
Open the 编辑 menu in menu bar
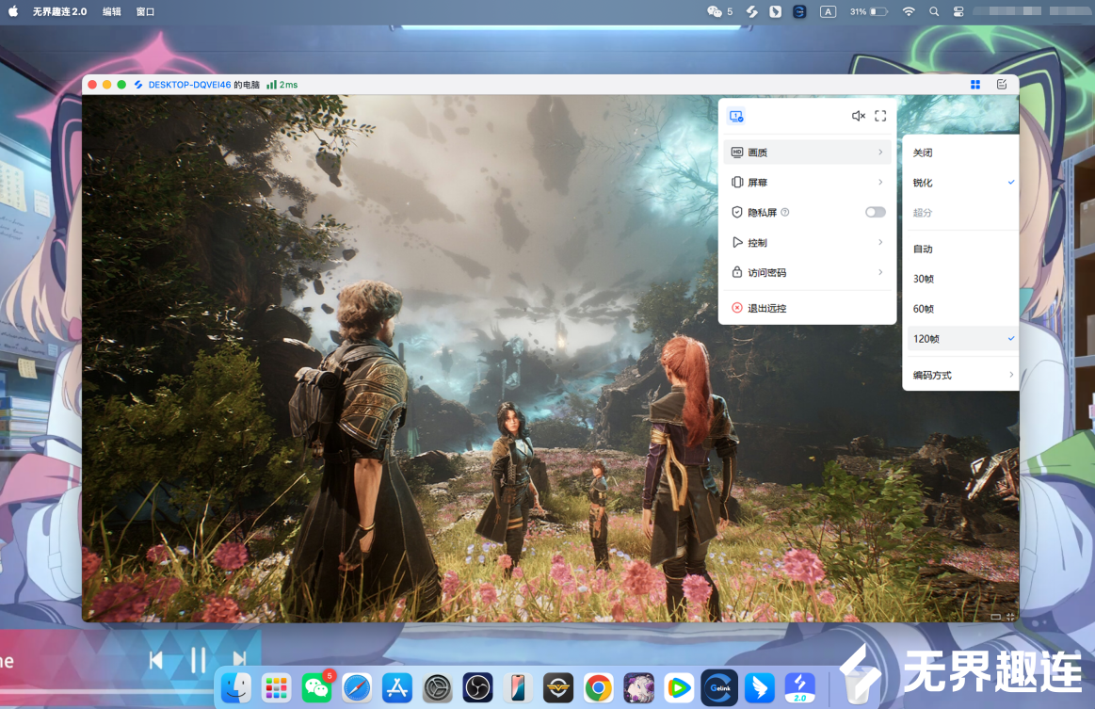(112, 11)
